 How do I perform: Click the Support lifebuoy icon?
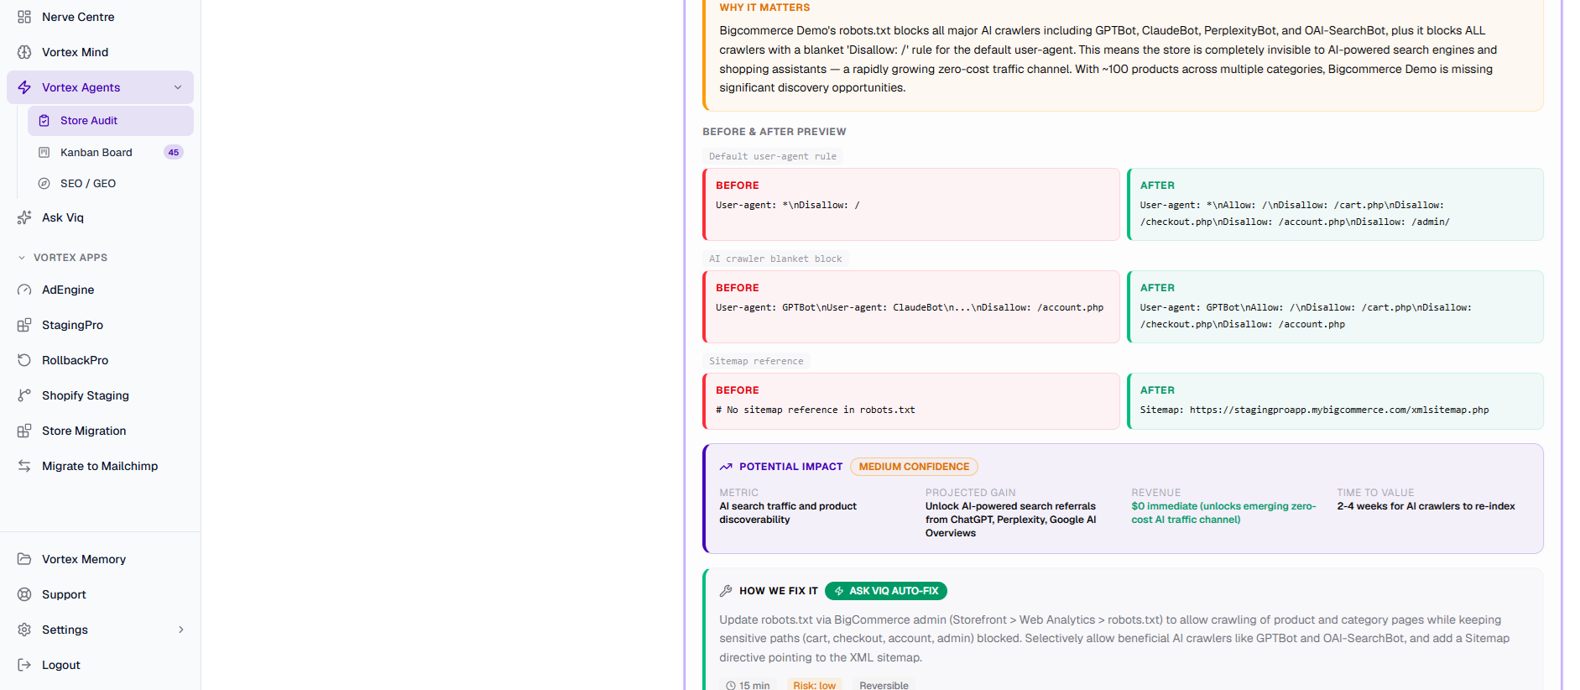(x=24, y=594)
